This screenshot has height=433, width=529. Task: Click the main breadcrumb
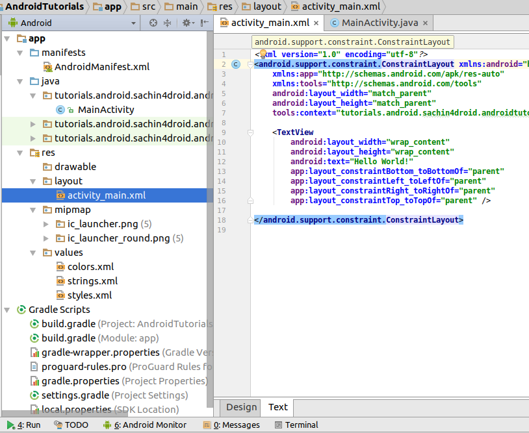(x=181, y=6)
